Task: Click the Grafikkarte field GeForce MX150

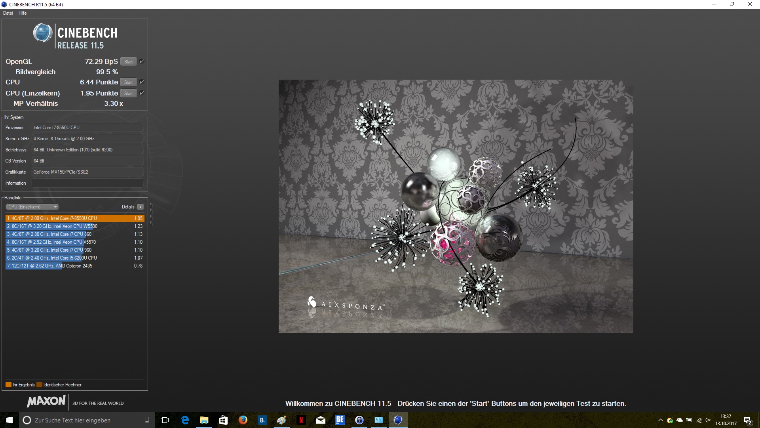Action: tap(87, 172)
